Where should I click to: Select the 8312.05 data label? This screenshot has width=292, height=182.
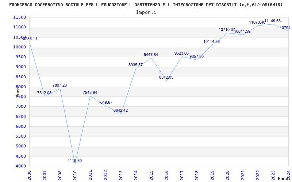pos(166,77)
